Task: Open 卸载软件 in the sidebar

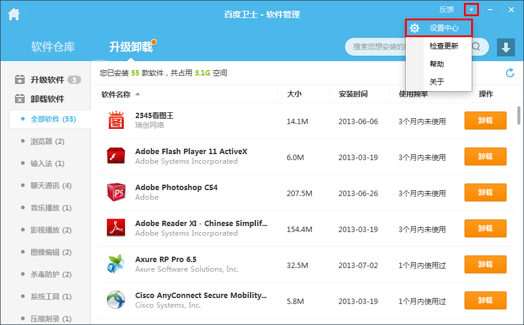Action: pos(47,99)
